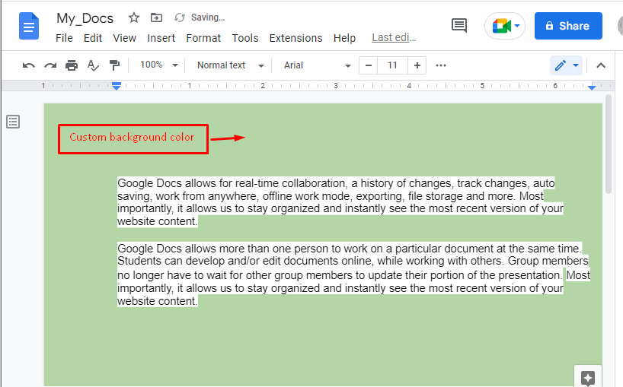Open the Edit menu

(93, 38)
